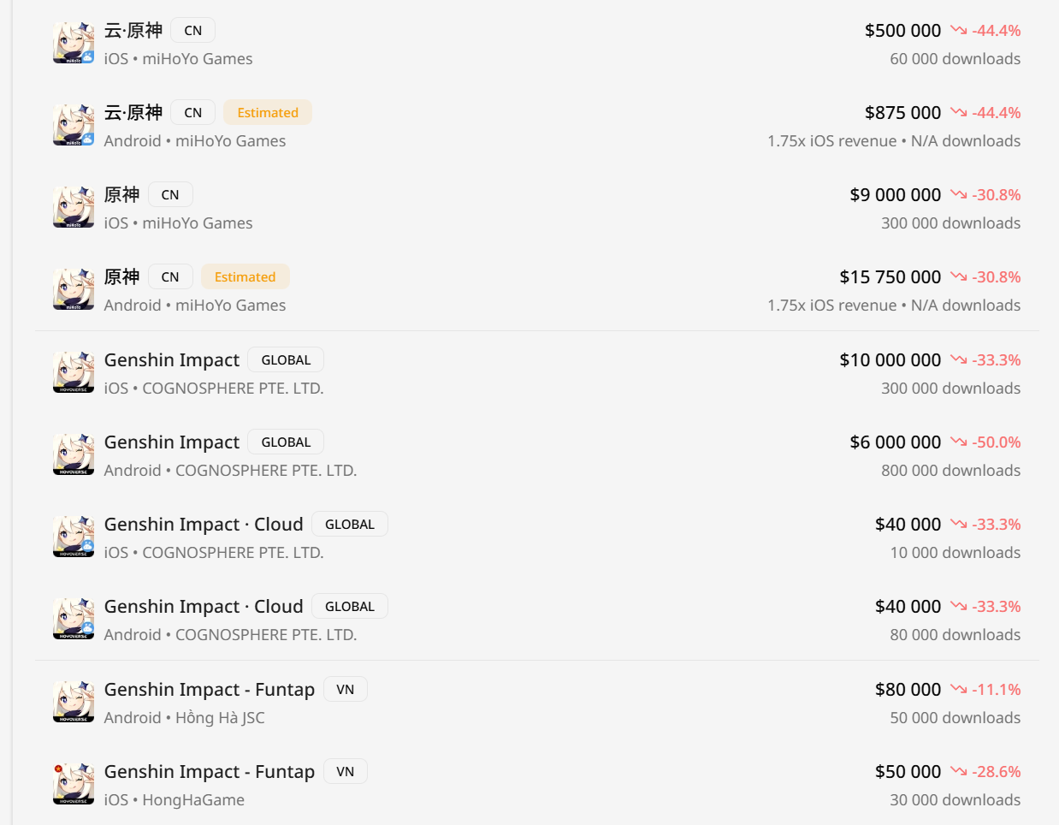Click "800 000 downloads" text
Viewport: 1059px width, 825px height.
(x=951, y=471)
